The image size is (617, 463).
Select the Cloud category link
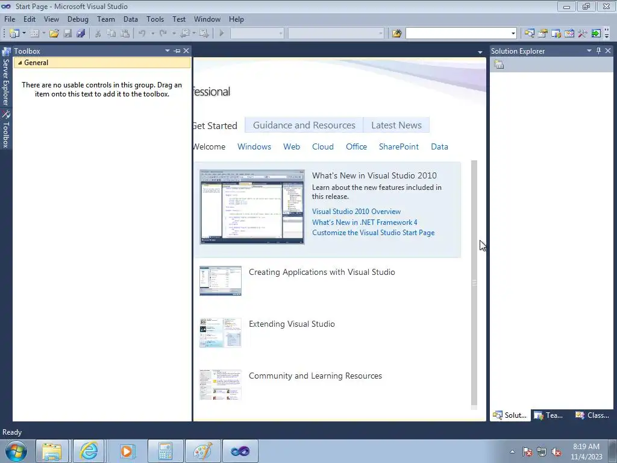323,146
